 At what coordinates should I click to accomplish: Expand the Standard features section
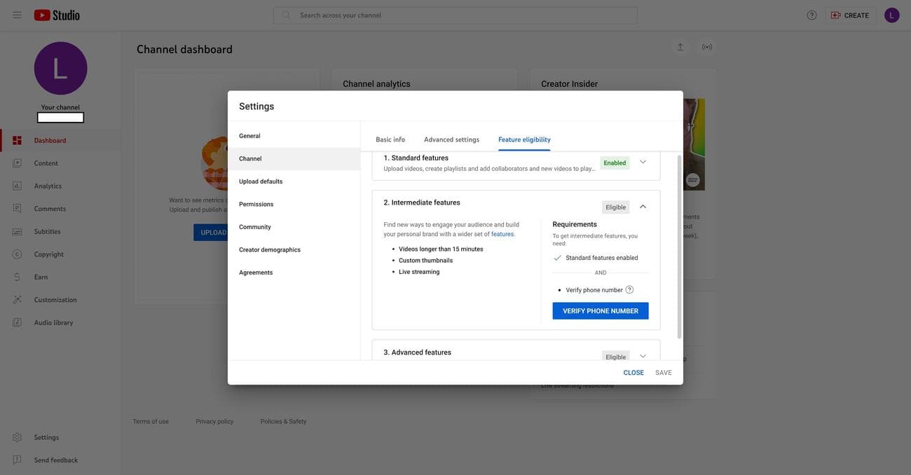pos(643,162)
